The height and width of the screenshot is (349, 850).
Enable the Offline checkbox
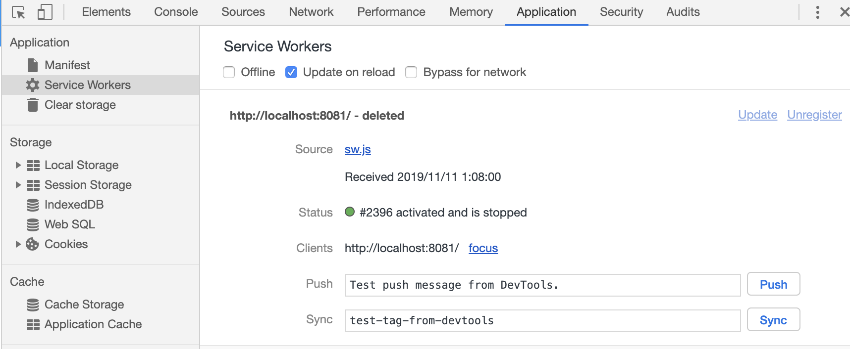[229, 73]
